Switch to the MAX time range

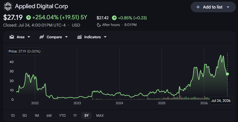100,116
